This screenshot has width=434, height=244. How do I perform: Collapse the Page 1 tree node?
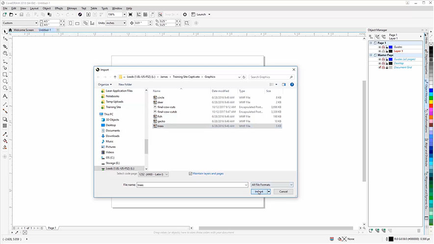[371, 43]
